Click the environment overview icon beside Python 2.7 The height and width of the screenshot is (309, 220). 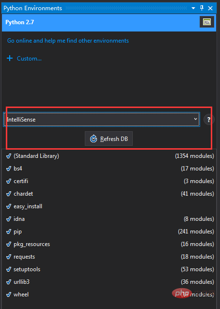206,22
